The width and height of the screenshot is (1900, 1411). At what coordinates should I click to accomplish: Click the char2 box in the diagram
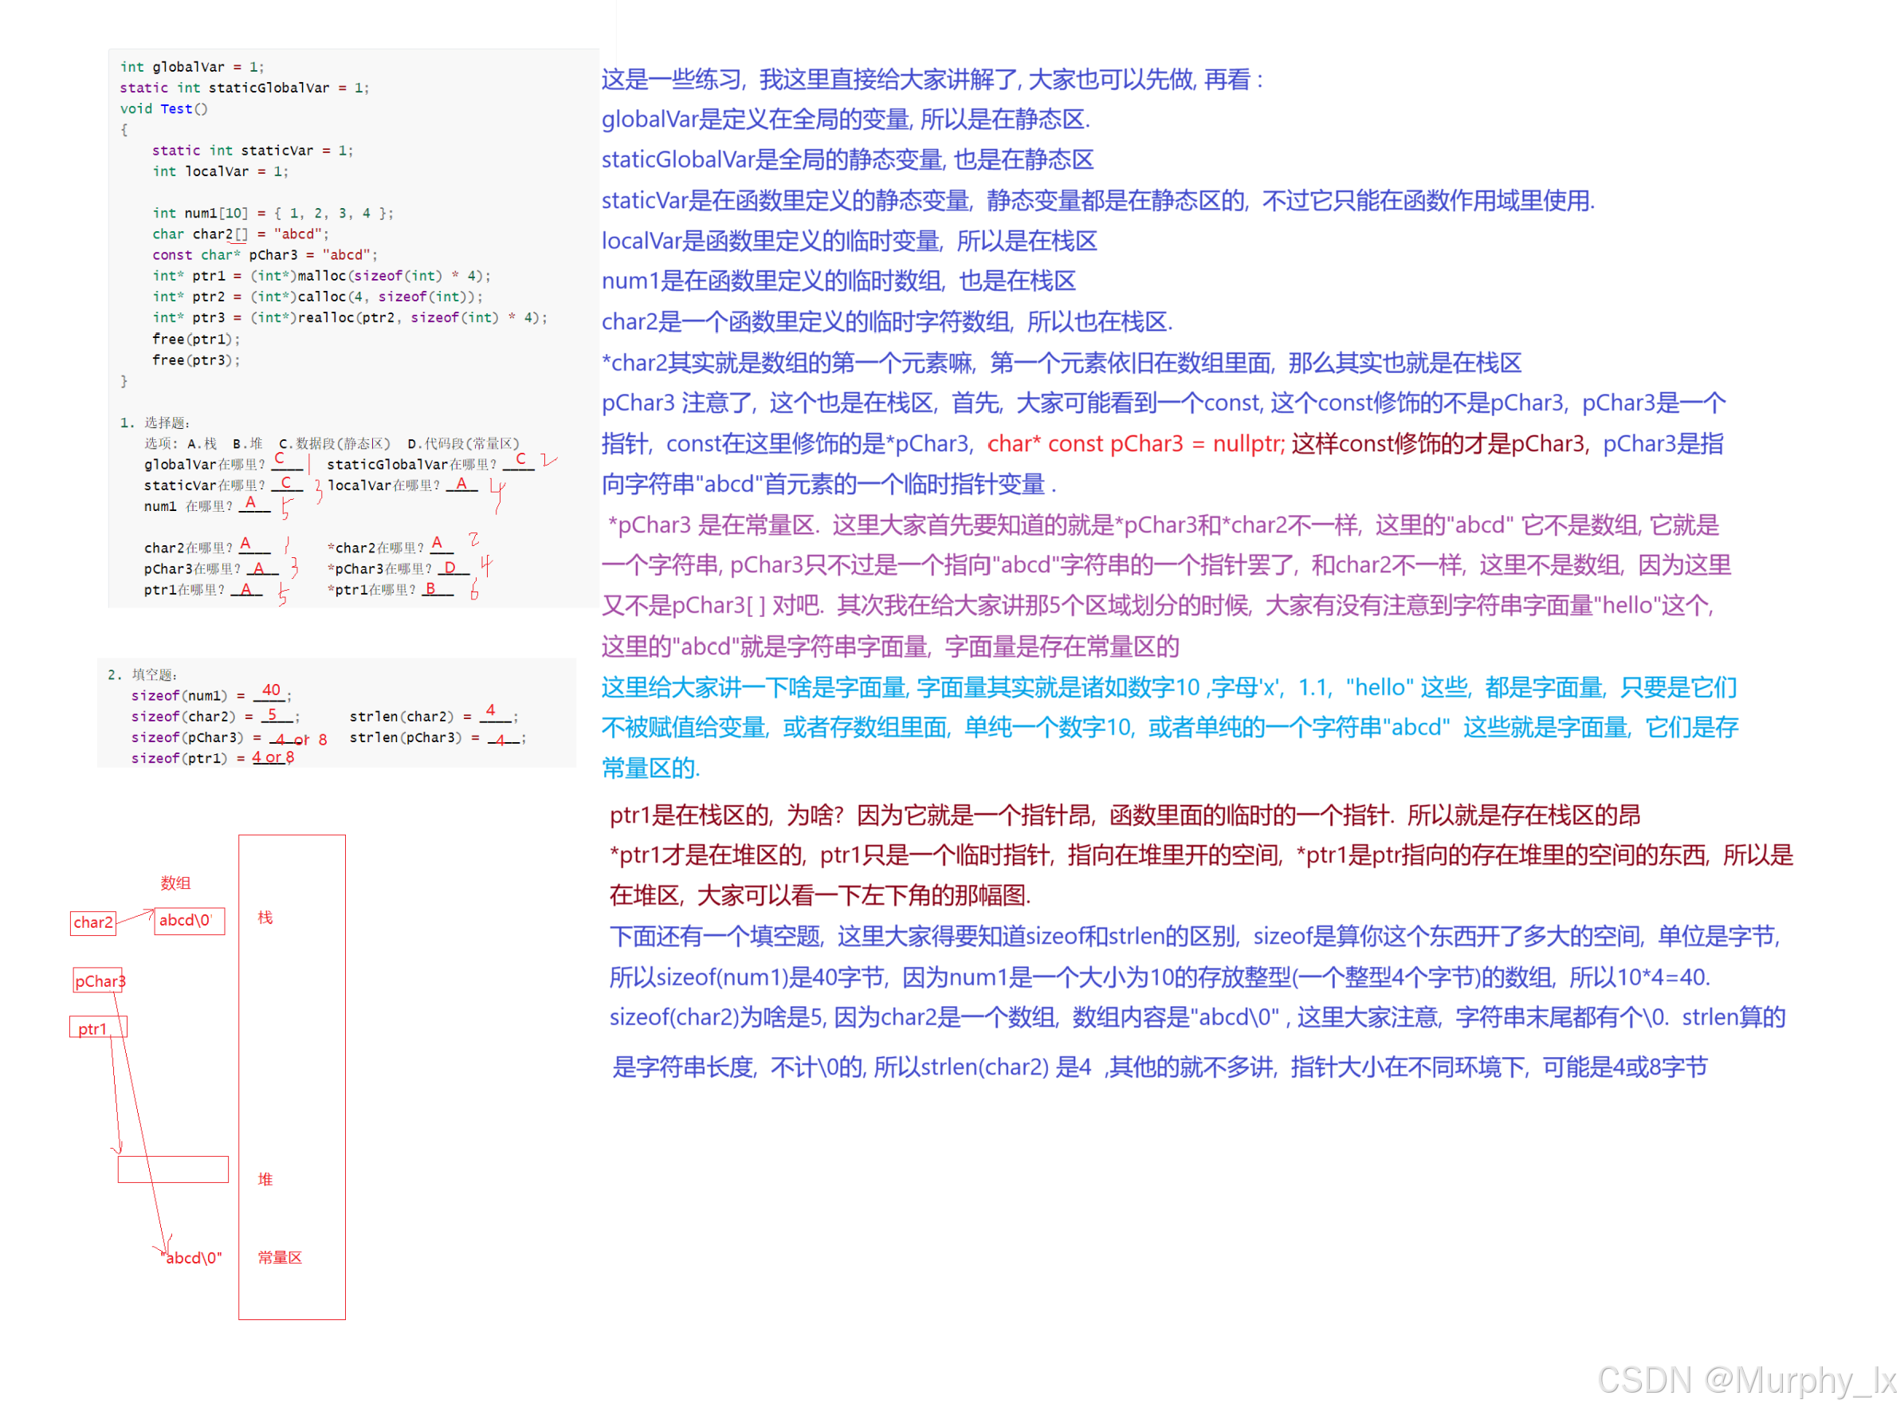pos(92,922)
